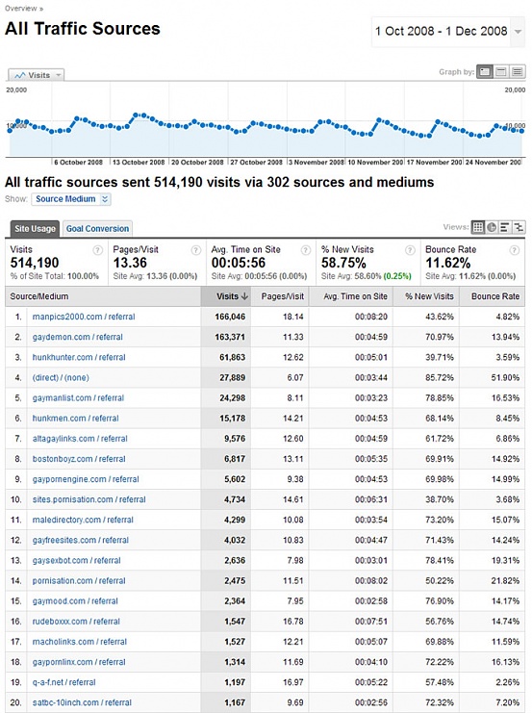This screenshot has height=713, width=532.
Task: Click the 163,371 visits cell
Action: [230, 337]
